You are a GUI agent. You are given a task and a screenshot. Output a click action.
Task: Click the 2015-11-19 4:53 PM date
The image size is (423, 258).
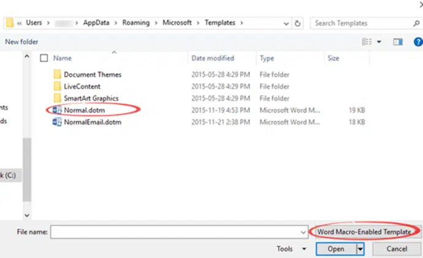[x=221, y=110]
